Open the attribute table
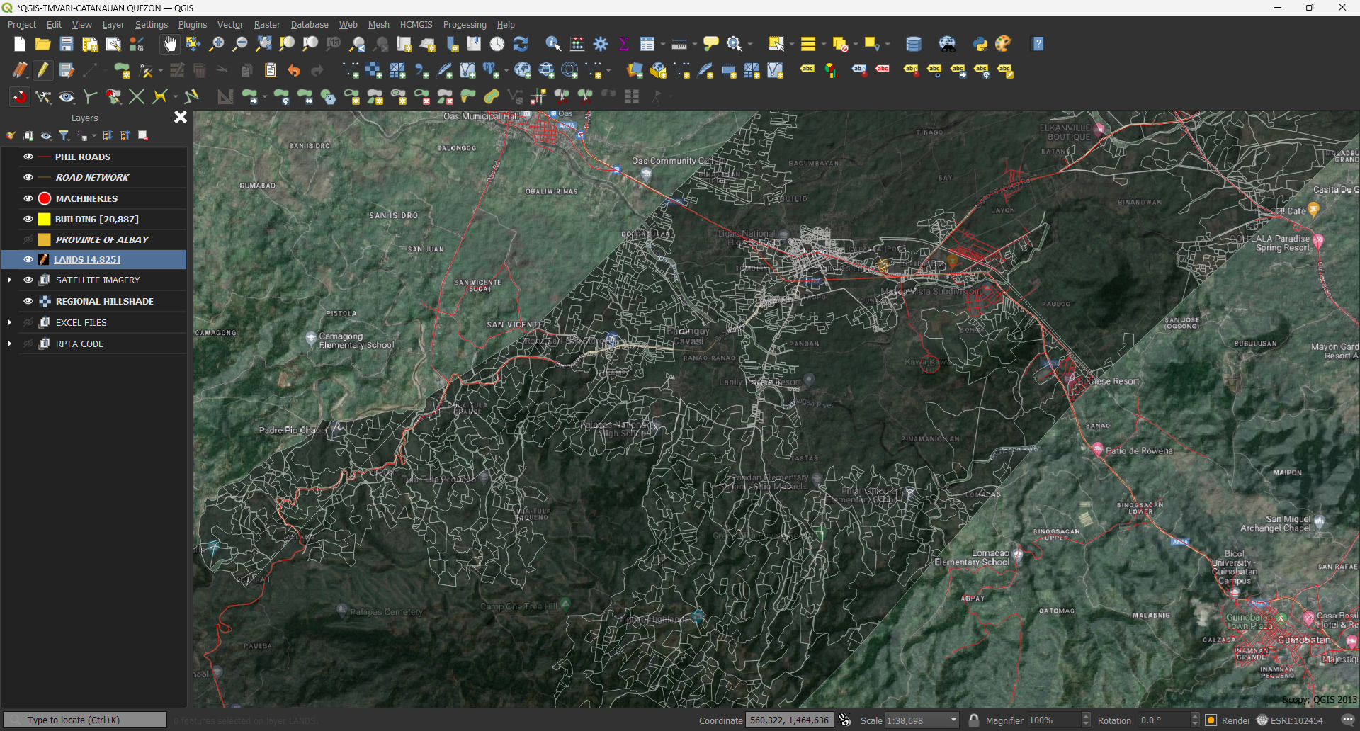Viewport: 1360px width, 731px height. 647,44
